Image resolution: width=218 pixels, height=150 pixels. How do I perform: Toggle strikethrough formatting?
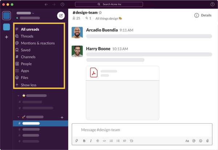click(98, 141)
